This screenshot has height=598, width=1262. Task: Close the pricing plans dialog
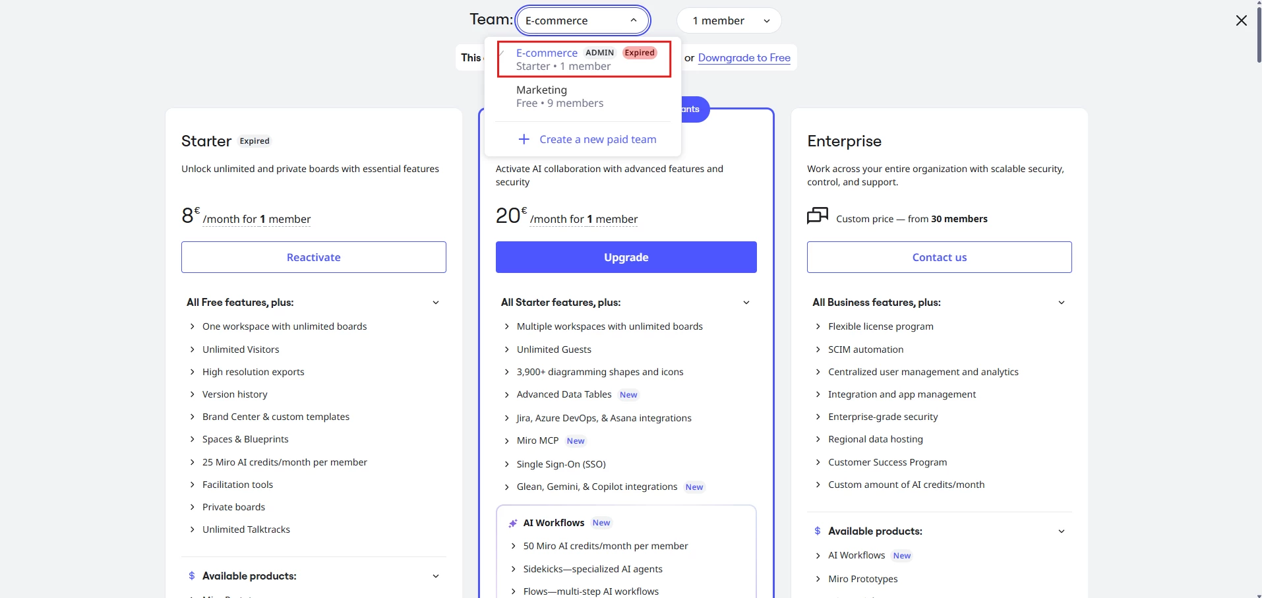[1241, 20]
